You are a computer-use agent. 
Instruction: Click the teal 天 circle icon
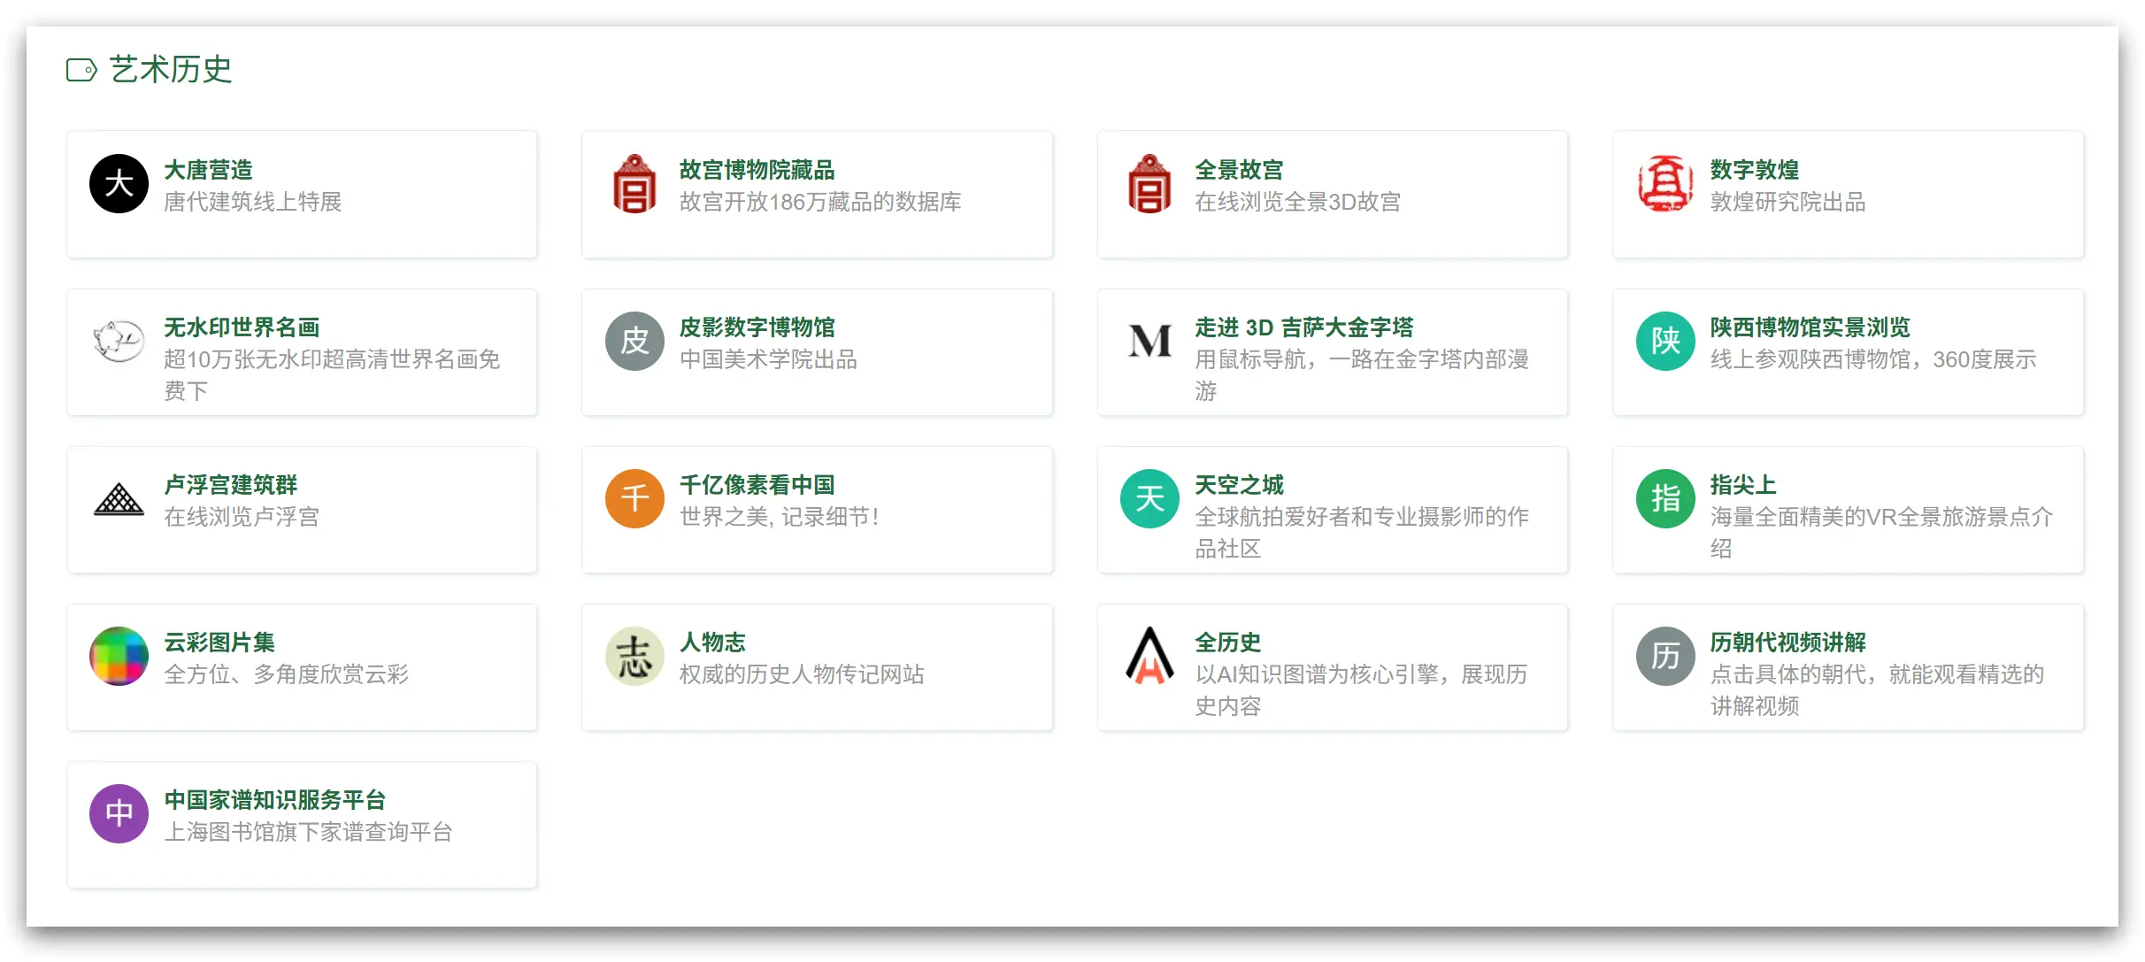click(1149, 499)
